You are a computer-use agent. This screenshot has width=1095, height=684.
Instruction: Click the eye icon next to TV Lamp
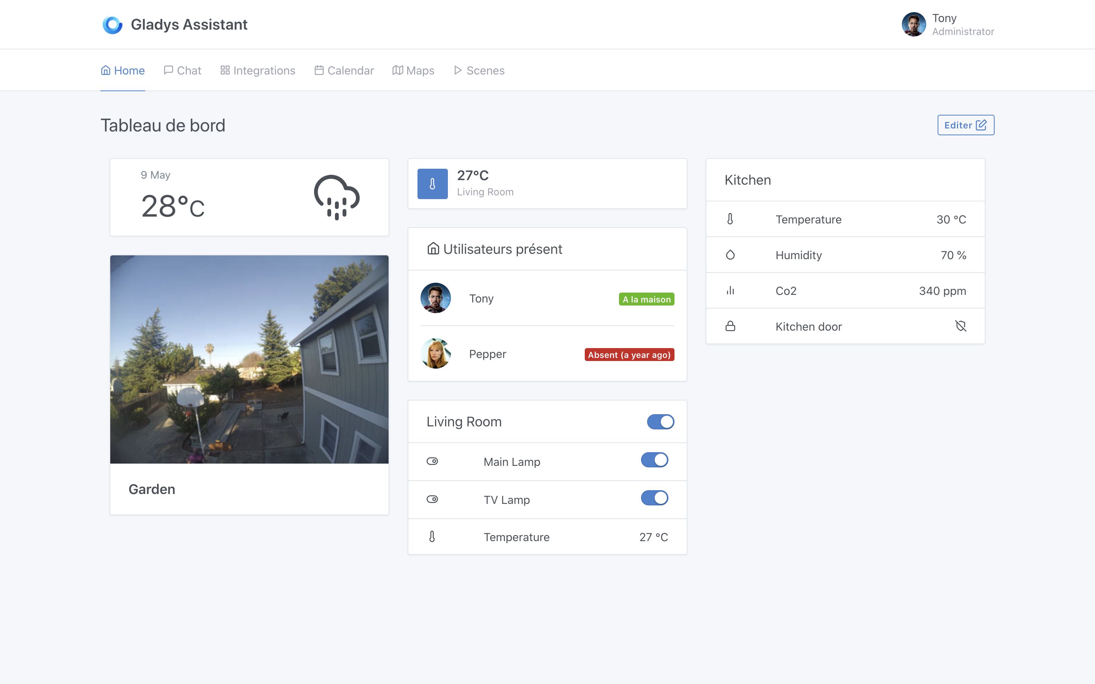click(x=432, y=498)
